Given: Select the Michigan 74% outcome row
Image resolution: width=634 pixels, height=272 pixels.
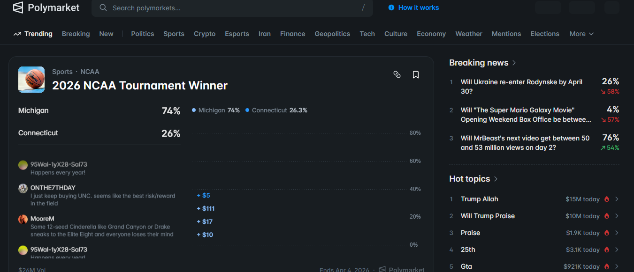Looking at the screenshot, I should point(99,111).
